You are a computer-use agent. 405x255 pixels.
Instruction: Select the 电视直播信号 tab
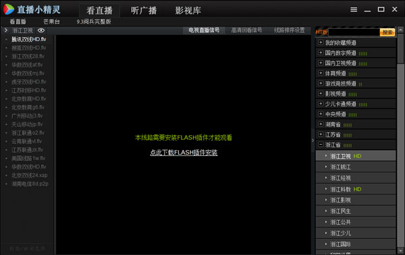click(204, 30)
